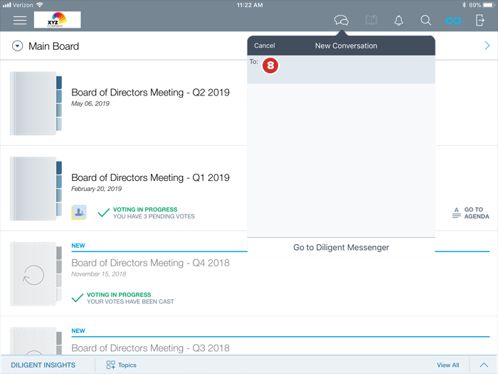498x374 pixels.
Task: Open the hamburger menu
Action: (x=20, y=20)
